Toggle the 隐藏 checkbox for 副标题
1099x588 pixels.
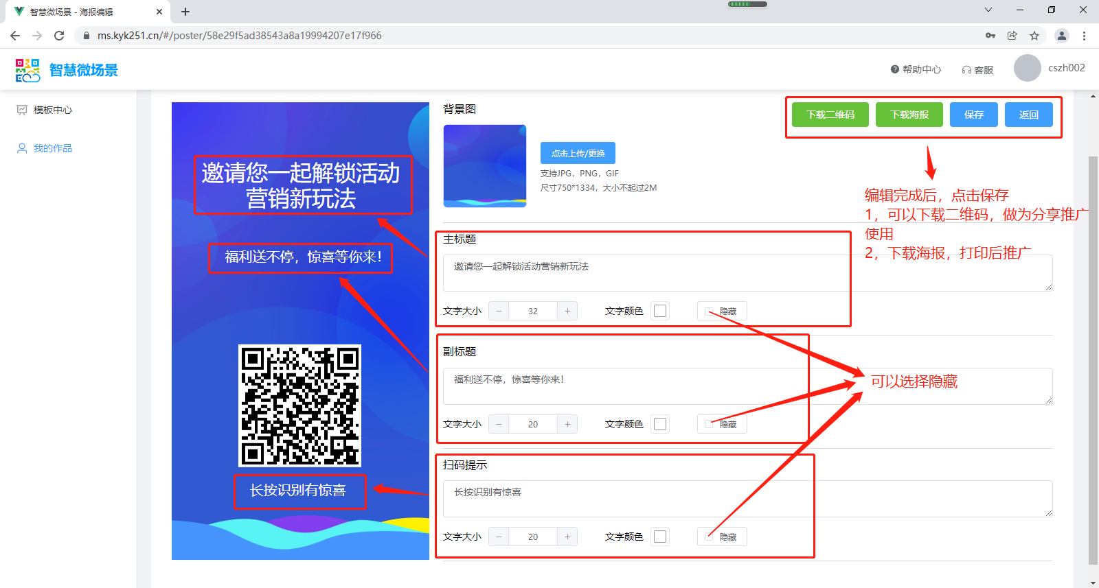click(709, 424)
